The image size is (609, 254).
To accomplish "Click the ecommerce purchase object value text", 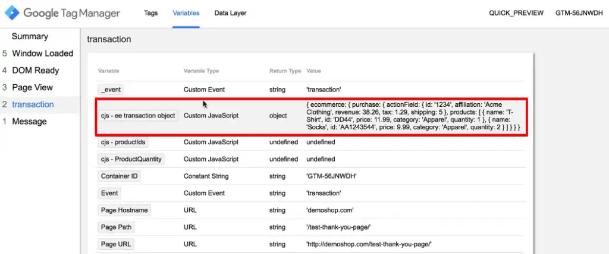I will pos(413,116).
